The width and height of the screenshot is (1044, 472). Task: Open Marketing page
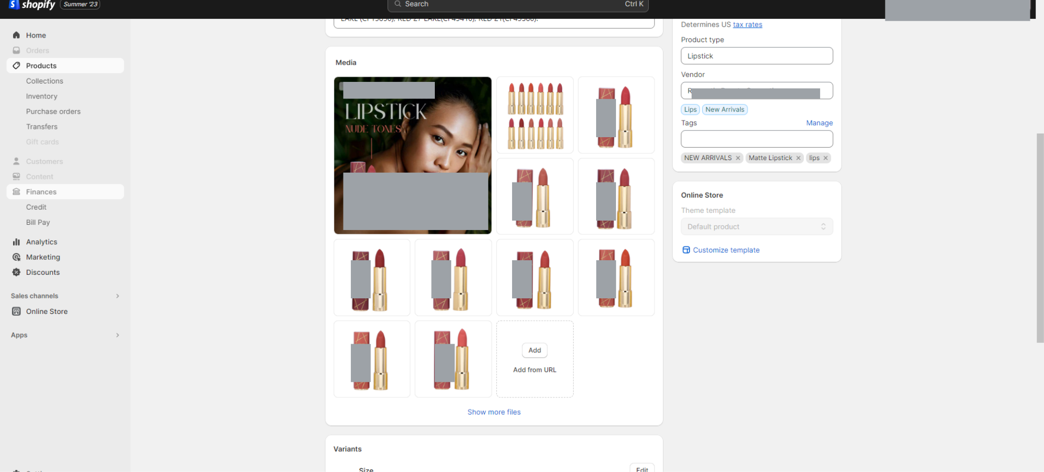[43, 257]
